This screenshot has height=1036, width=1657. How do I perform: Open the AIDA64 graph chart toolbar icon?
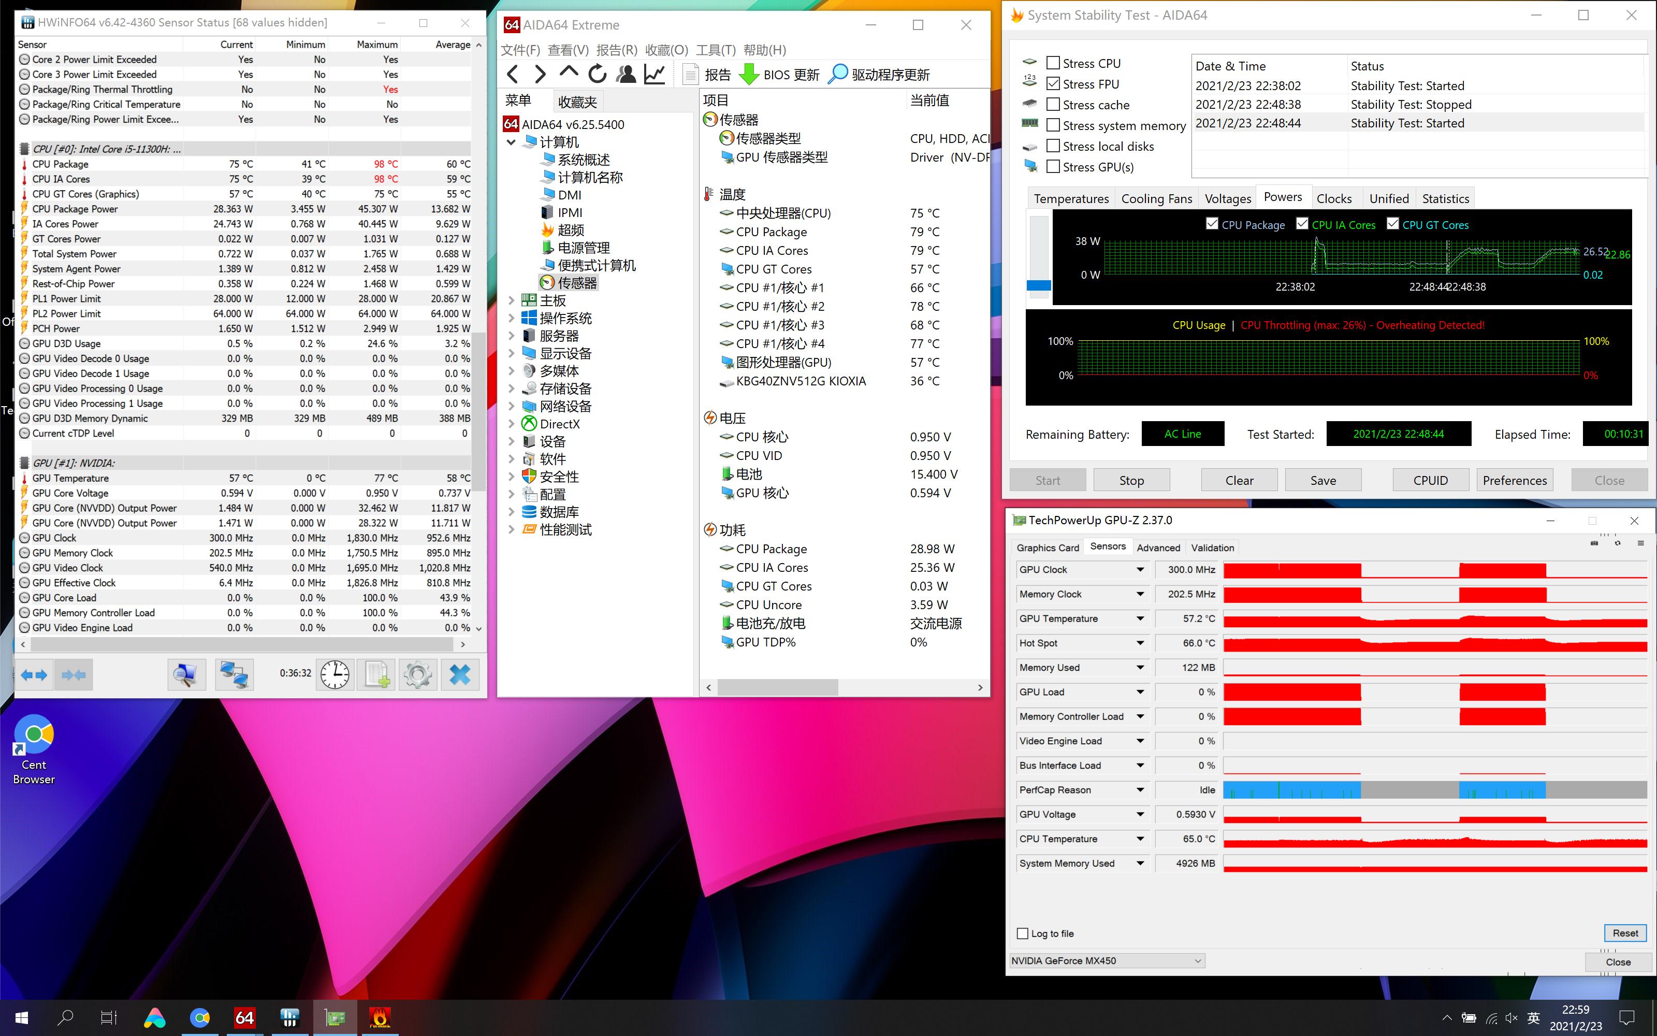pyautogui.click(x=655, y=74)
